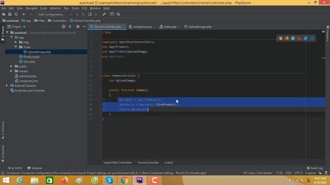330x185 pixels.
Task: Click the green coverage run icon
Action: click(x=90, y=14)
